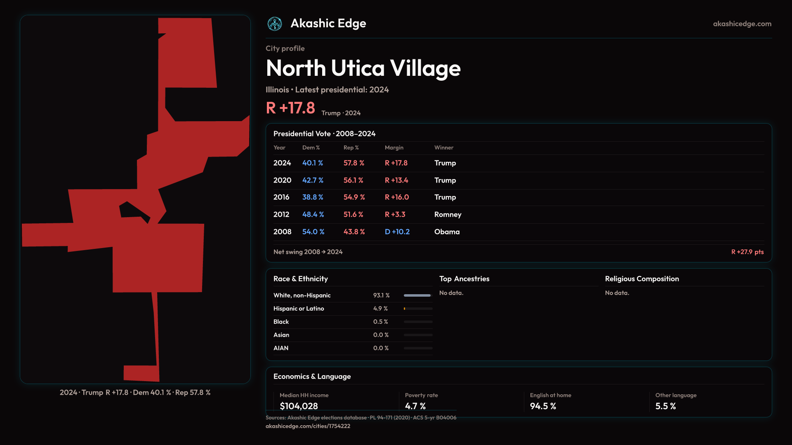Click the Akashic Edge logo icon
The width and height of the screenshot is (792, 445).
pos(275,24)
